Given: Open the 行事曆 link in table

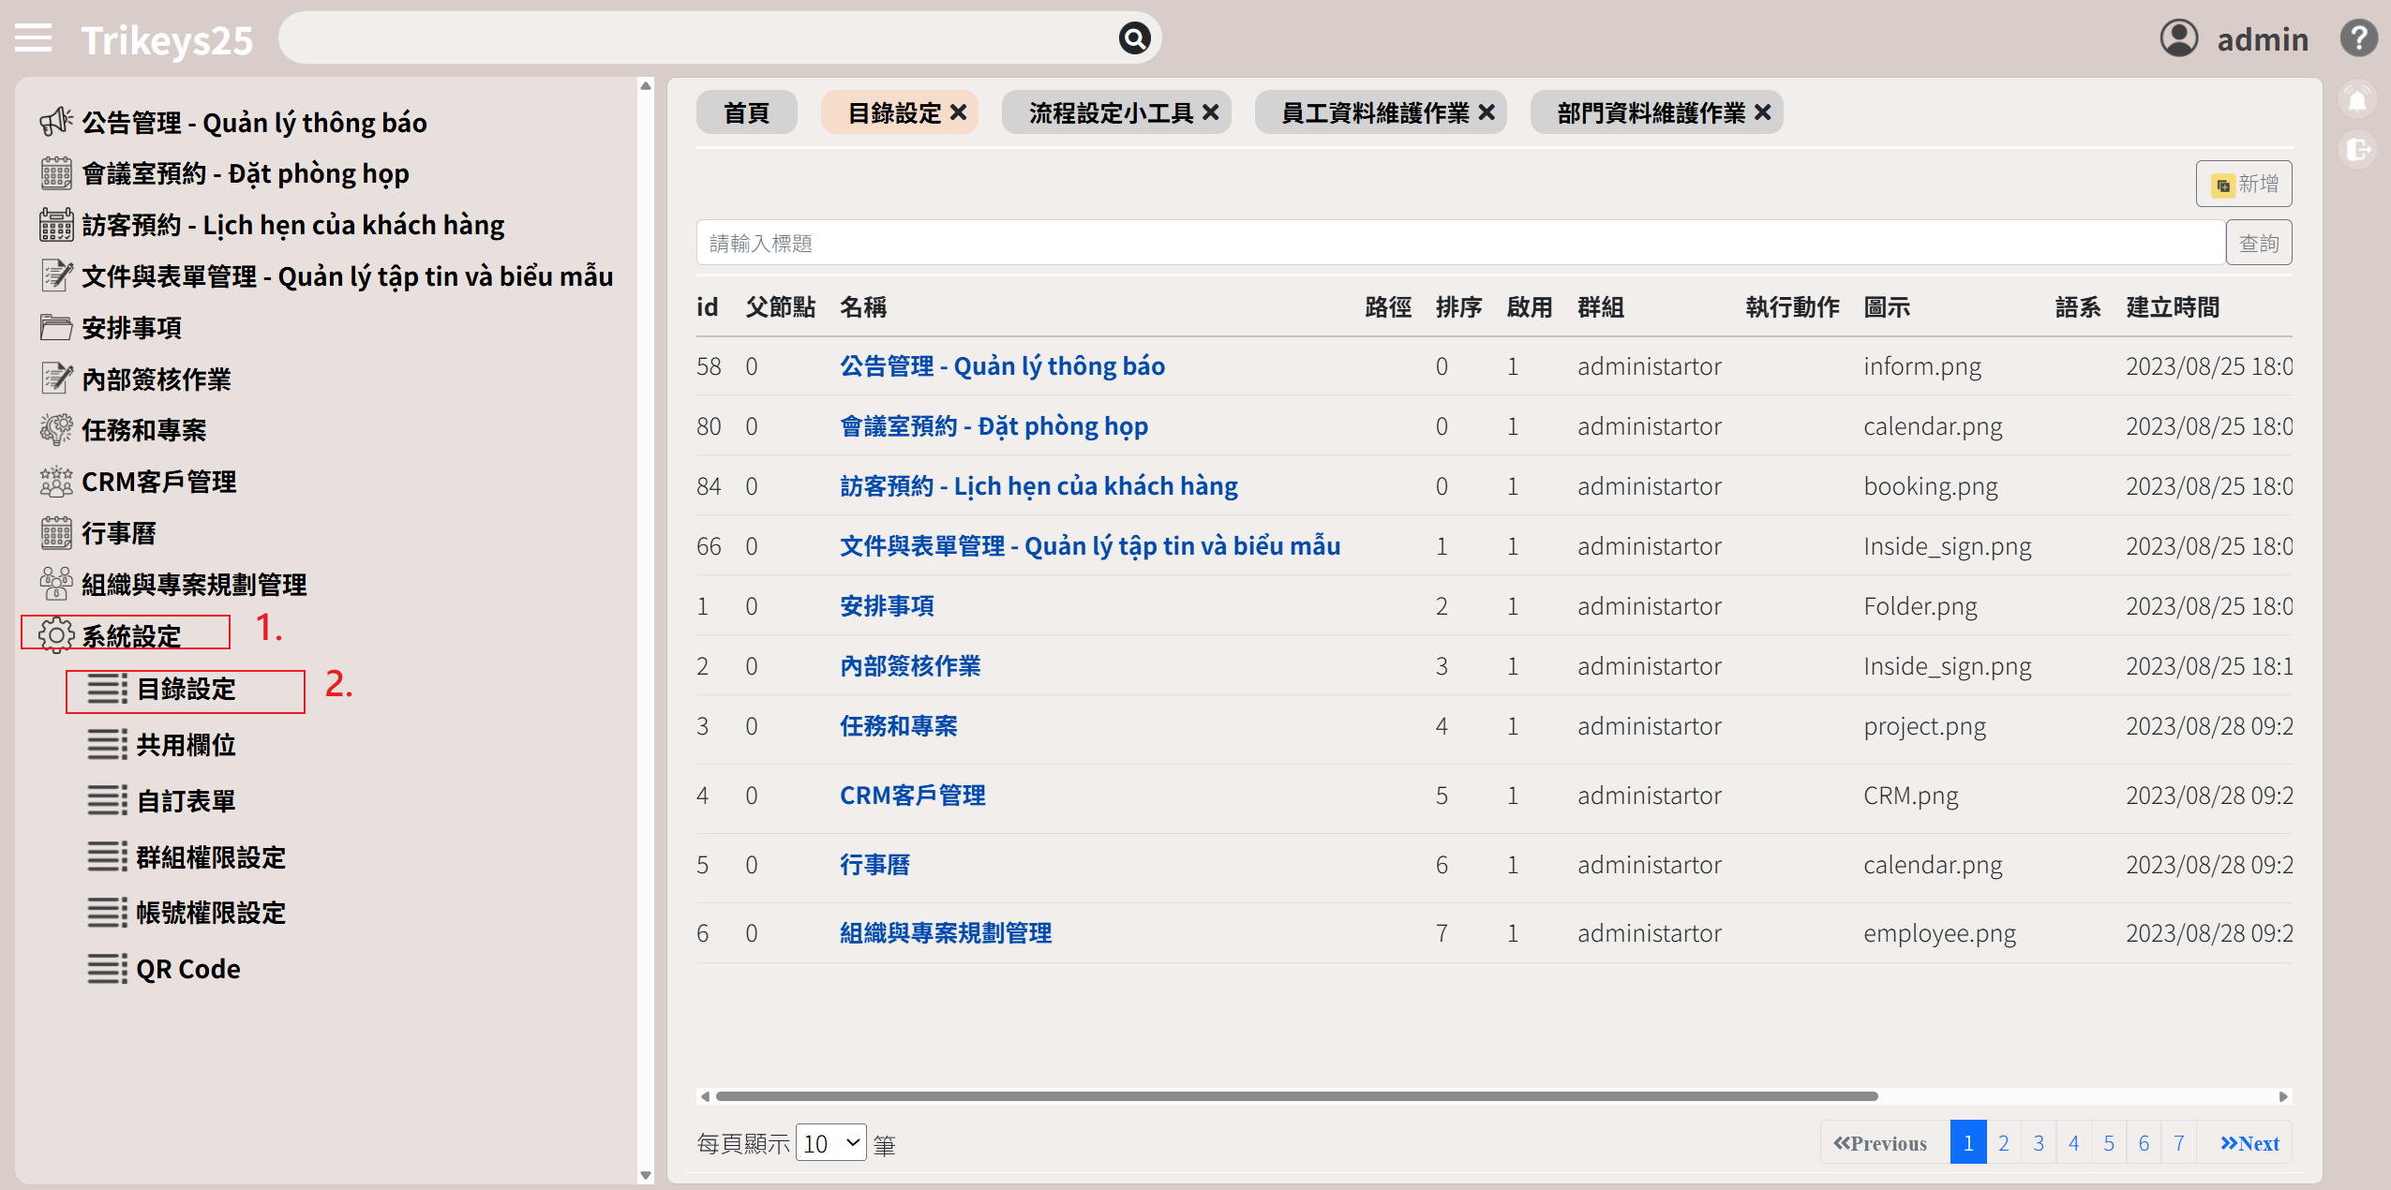Looking at the screenshot, I should pyautogui.click(x=874, y=864).
